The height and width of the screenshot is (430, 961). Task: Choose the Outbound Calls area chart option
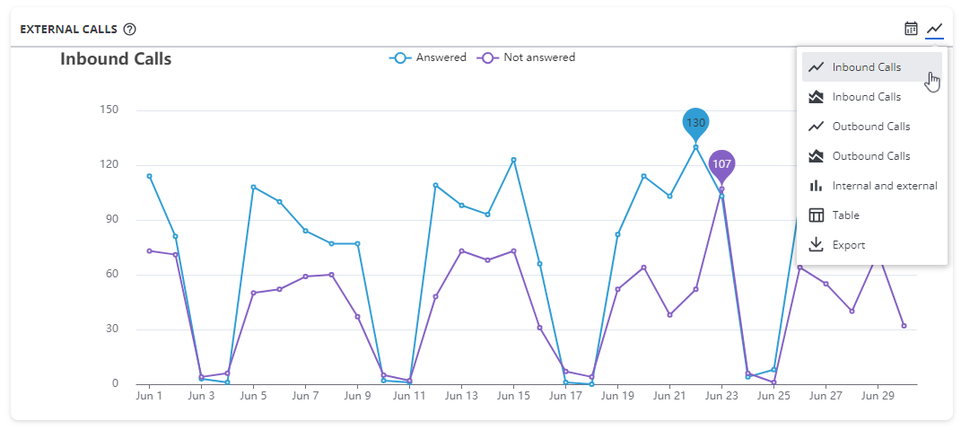click(870, 156)
